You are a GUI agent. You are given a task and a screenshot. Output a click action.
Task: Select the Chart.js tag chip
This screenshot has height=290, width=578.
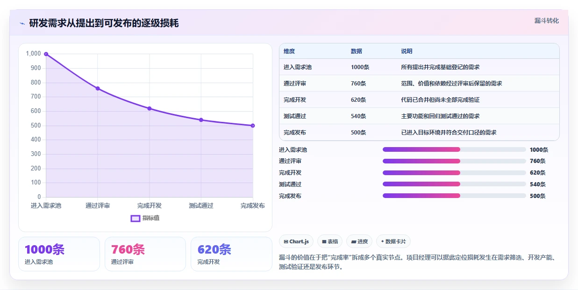[x=296, y=241]
